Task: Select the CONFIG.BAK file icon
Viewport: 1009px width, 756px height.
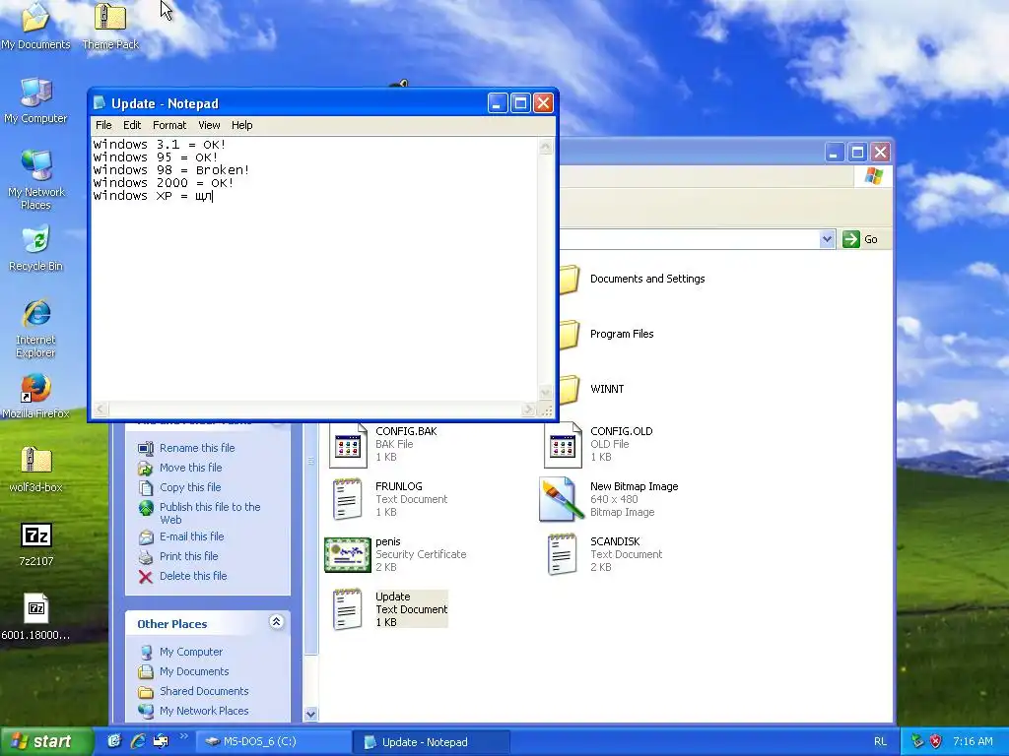Action: point(348,444)
